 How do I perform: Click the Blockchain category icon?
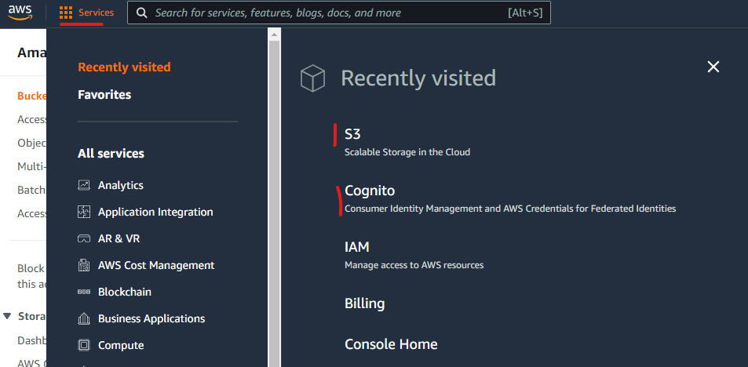click(x=84, y=292)
